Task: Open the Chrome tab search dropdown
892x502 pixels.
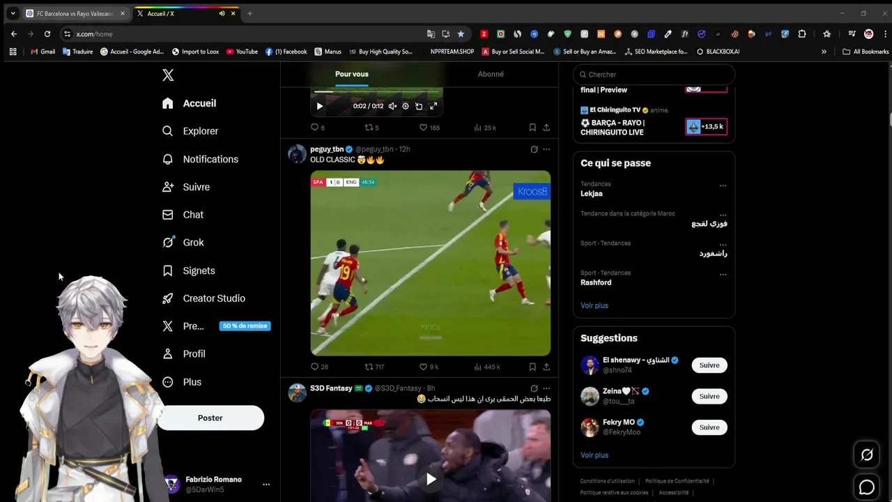Action: (x=13, y=13)
